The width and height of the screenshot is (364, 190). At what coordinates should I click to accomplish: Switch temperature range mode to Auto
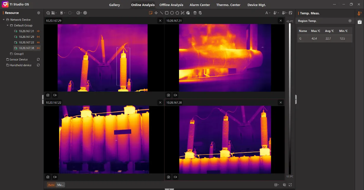point(51,185)
